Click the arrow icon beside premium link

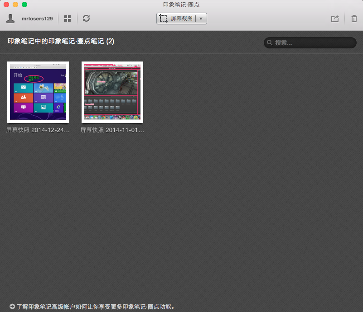coord(12,307)
